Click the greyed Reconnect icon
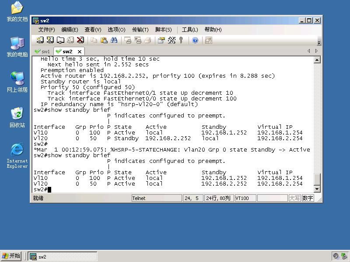Viewport: 350px width, 262px height. click(x=70, y=40)
